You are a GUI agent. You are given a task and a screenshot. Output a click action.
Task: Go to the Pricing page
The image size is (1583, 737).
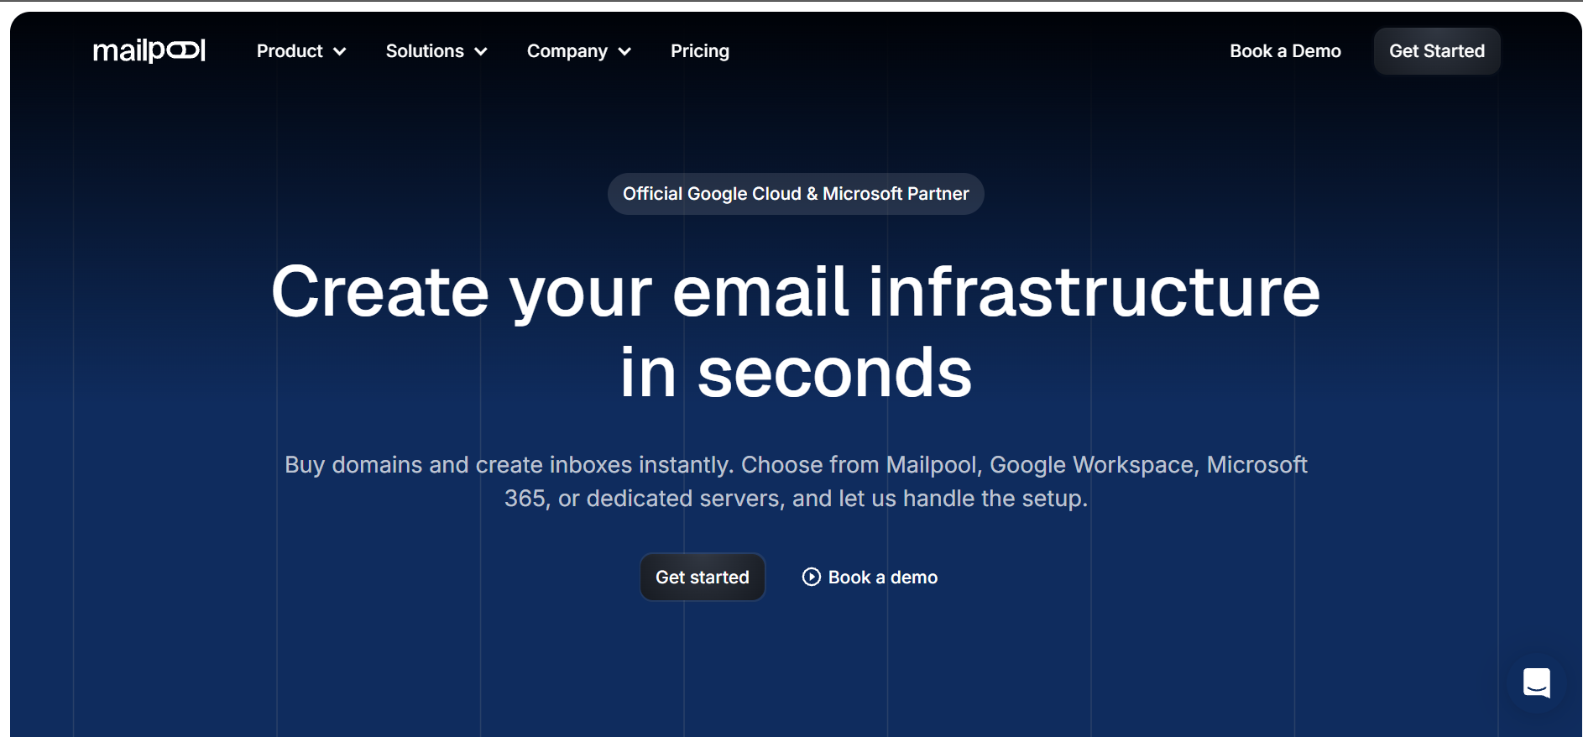click(x=700, y=51)
